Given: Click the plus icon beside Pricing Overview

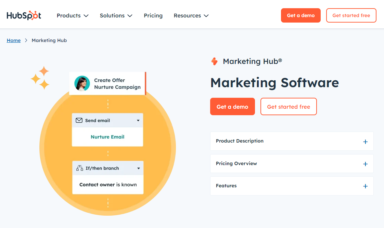Looking at the screenshot, I should (x=366, y=164).
